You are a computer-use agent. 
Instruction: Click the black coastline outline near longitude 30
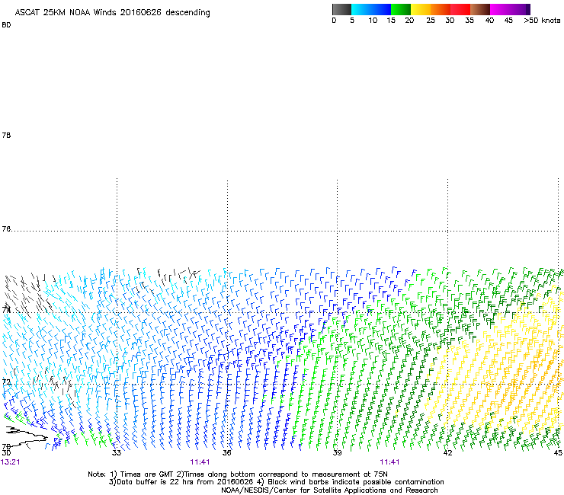(x=27, y=436)
